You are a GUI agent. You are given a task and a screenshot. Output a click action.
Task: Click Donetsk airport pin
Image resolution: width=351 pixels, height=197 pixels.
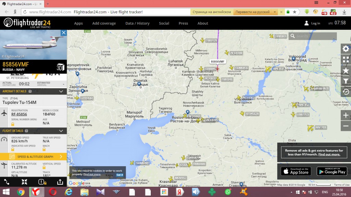[x=139, y=84]
